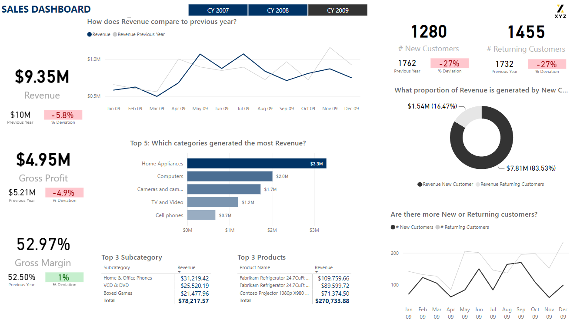Screen dimensions: 570x323
Task: Click the XYZ logo in the top right corner
Action: tap(560, 9)
